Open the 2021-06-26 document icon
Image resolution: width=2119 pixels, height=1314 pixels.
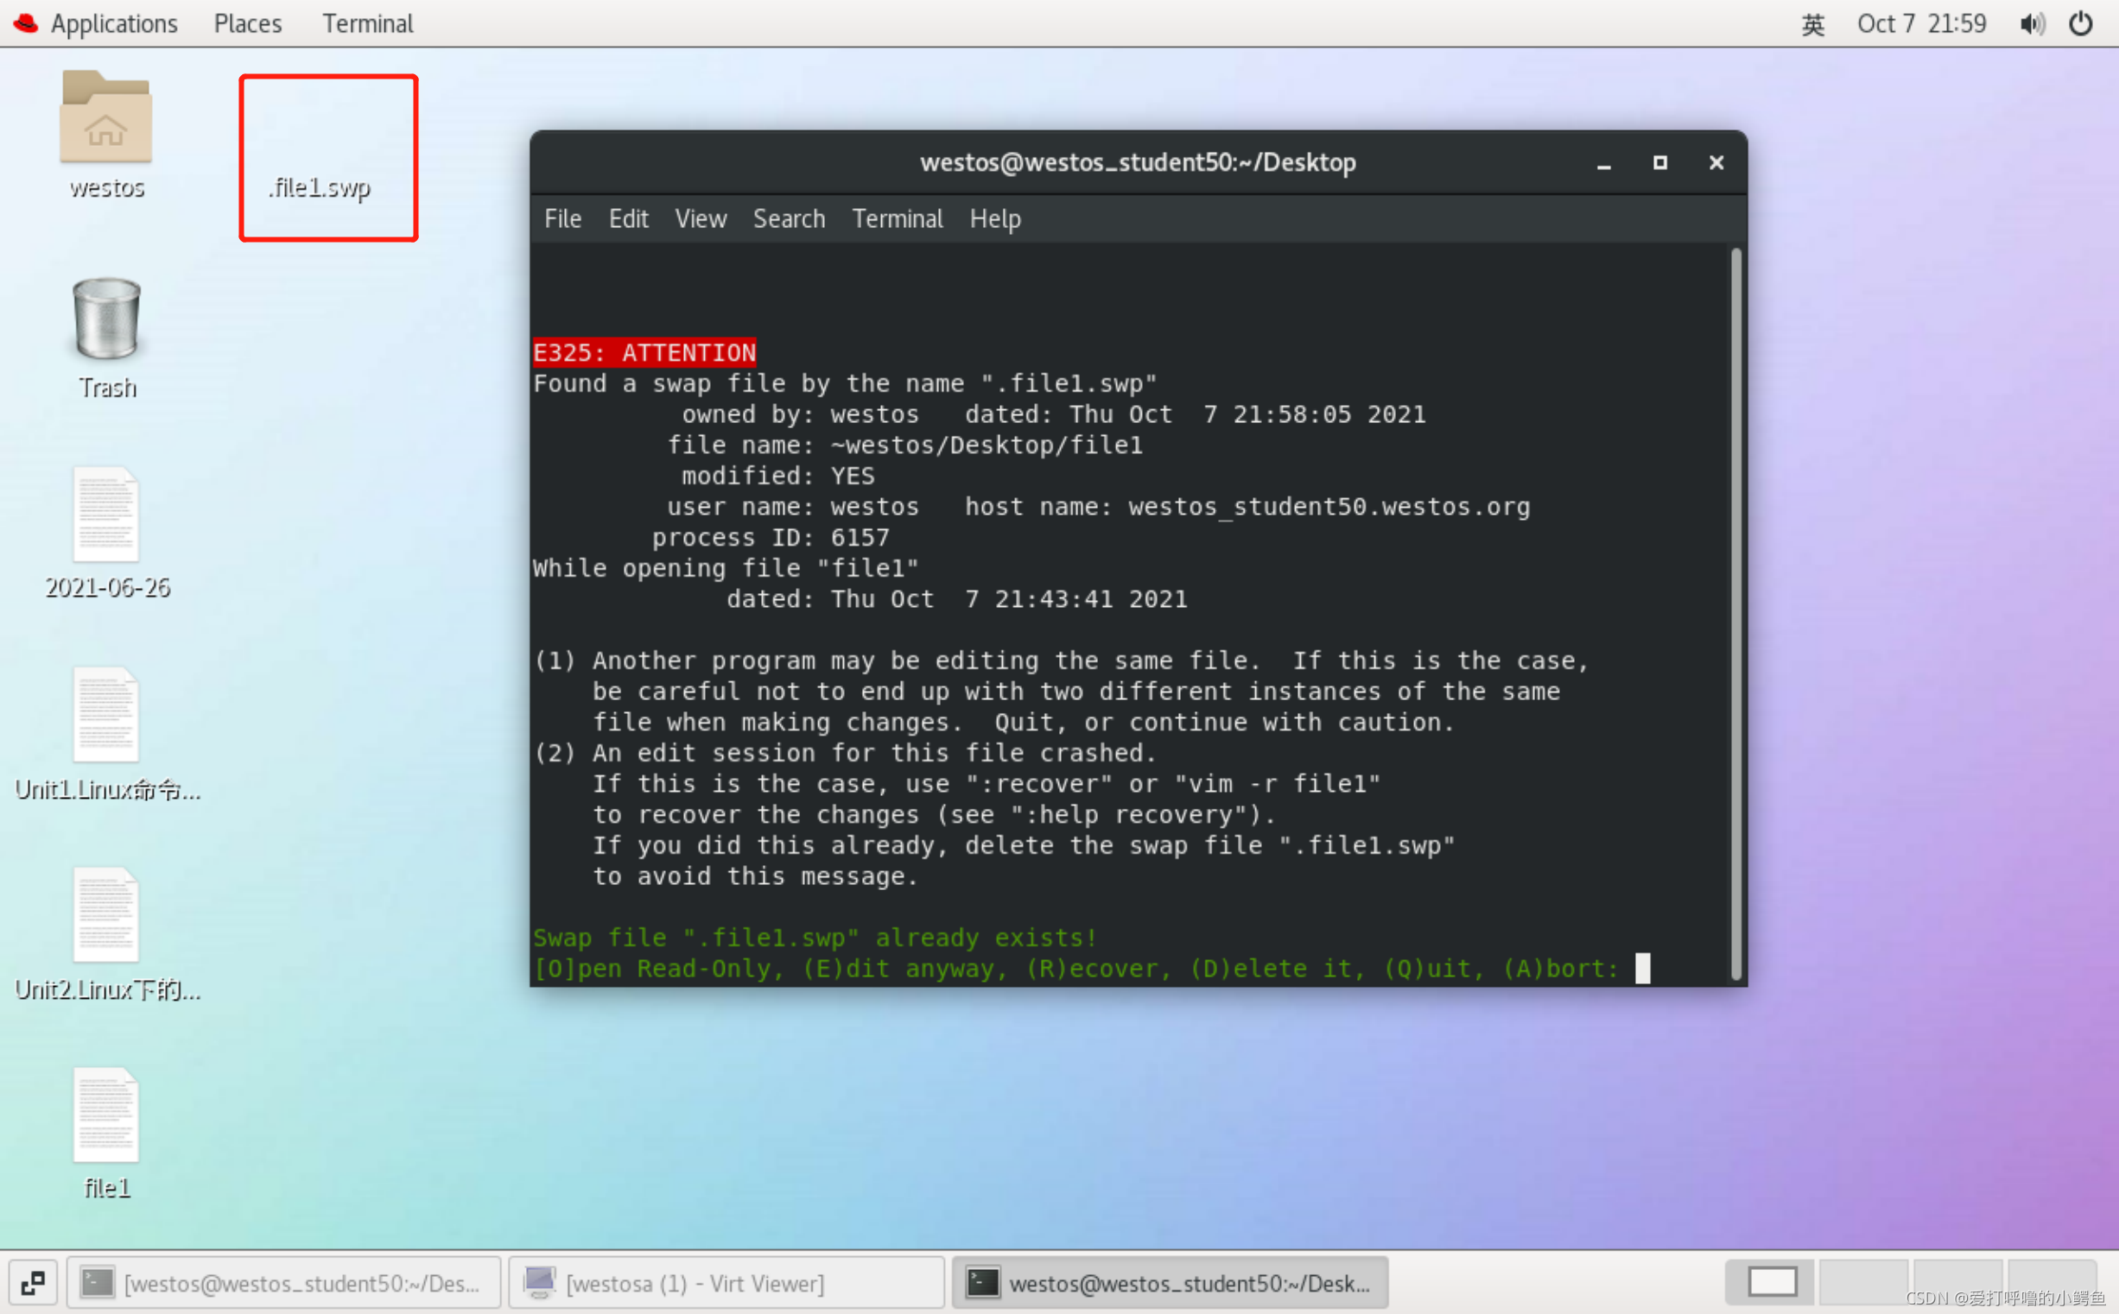pyautogui.click(x=106, y=516)
